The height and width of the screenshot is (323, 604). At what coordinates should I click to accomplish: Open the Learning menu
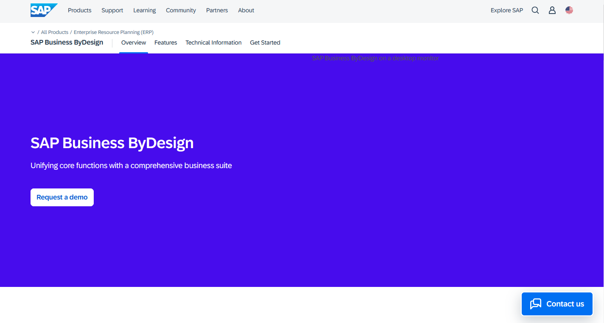pos(144,10)
